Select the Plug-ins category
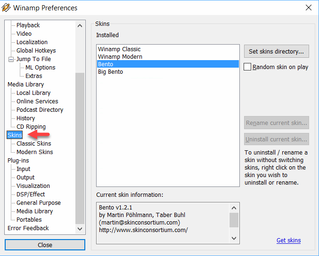This screenshot has width=319, height=256. [18, 161]
